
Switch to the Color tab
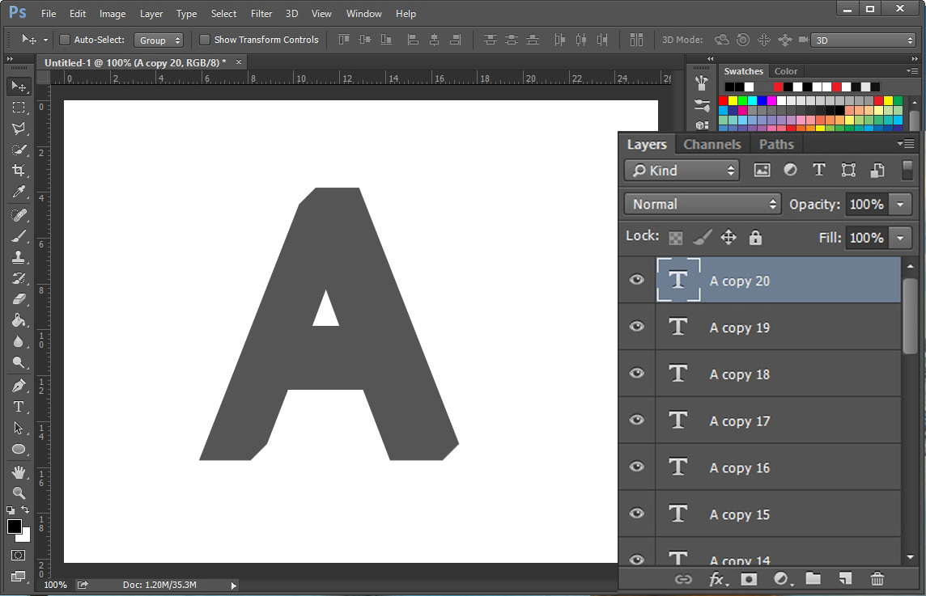pyautogui.click(x=785, y=71)
